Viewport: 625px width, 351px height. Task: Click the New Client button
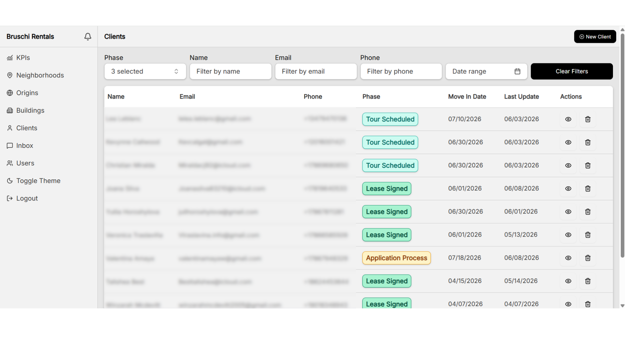click(x=595, y=37)
